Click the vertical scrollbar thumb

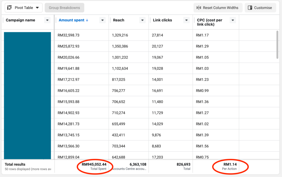coord(277,45)
